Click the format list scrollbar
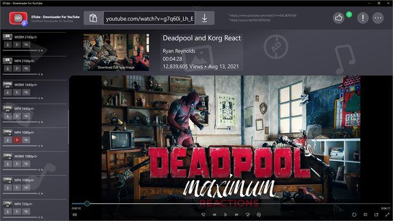This screenshot has width=393, height=221. coord(68,126)
